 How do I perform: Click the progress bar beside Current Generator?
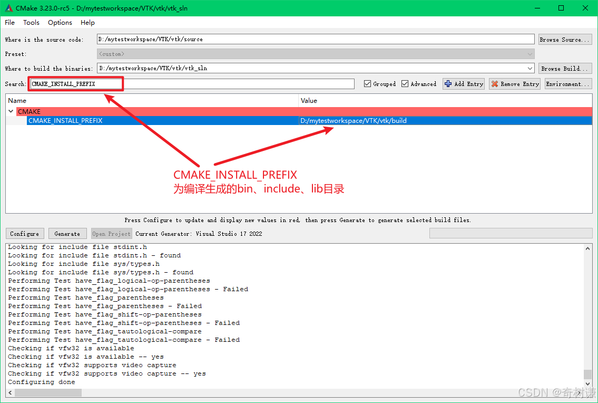pos(511,233)
